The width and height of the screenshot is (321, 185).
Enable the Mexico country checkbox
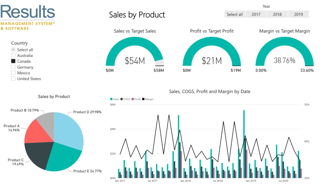pos(13,73)
